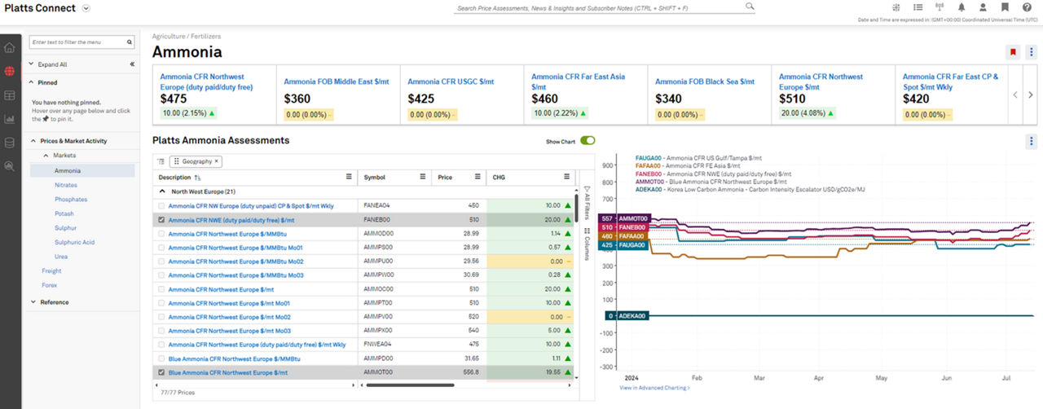Click the Home icon in left sidebar
This screenshot has width=1043, height=409.
[10, 48]
